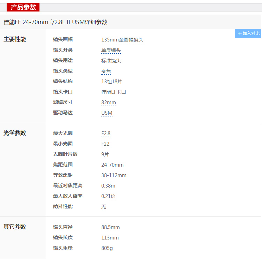262x259 pixels.
Task: Select the 镜头结构 label
Action: (63, 81)
